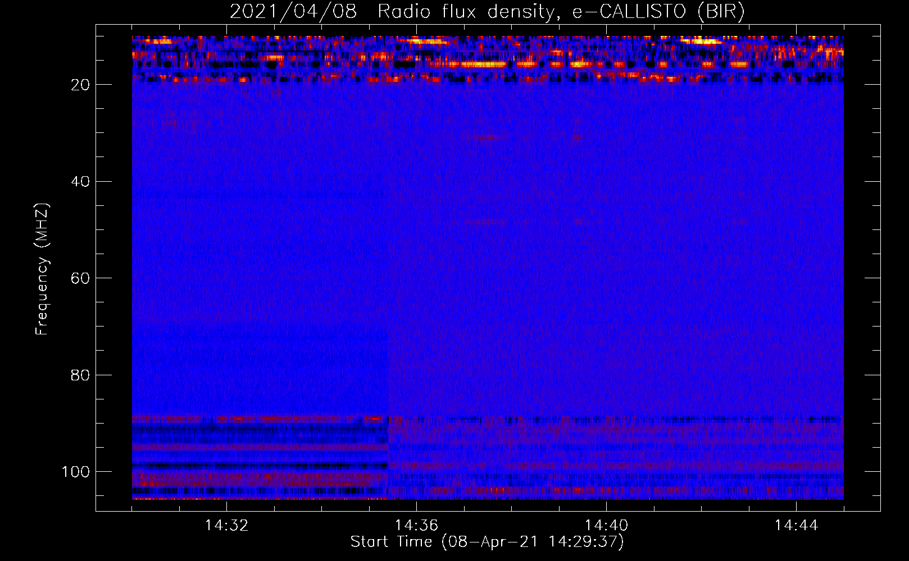
Task: Click the 'Frequency (MHZ)' axis label
Action: [x=42, y=269]
